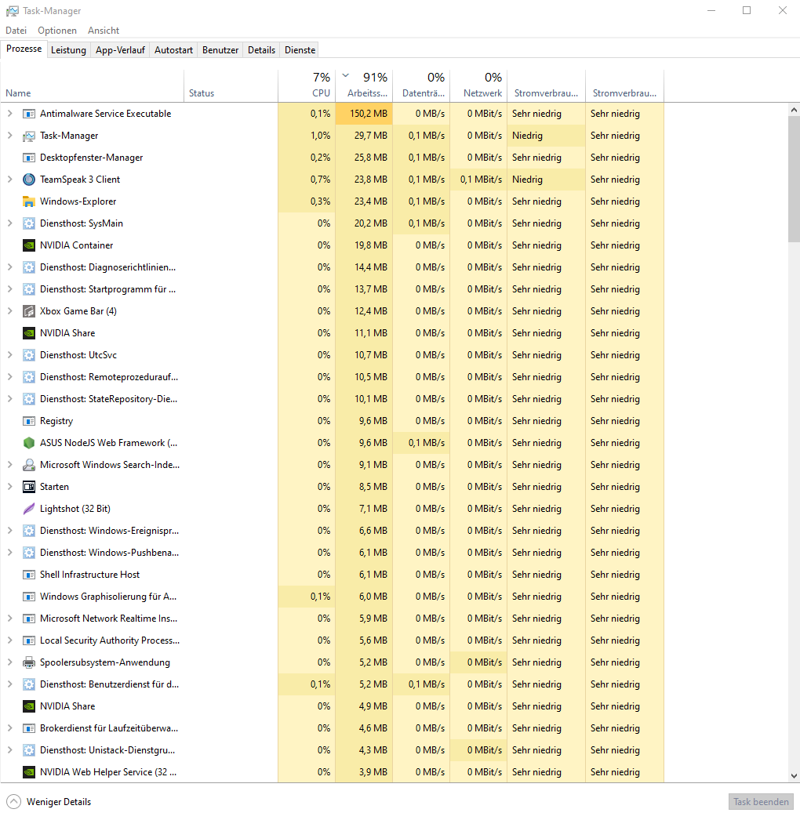
Task: Click the Xbox Game Bar icon
Action: 29,311
